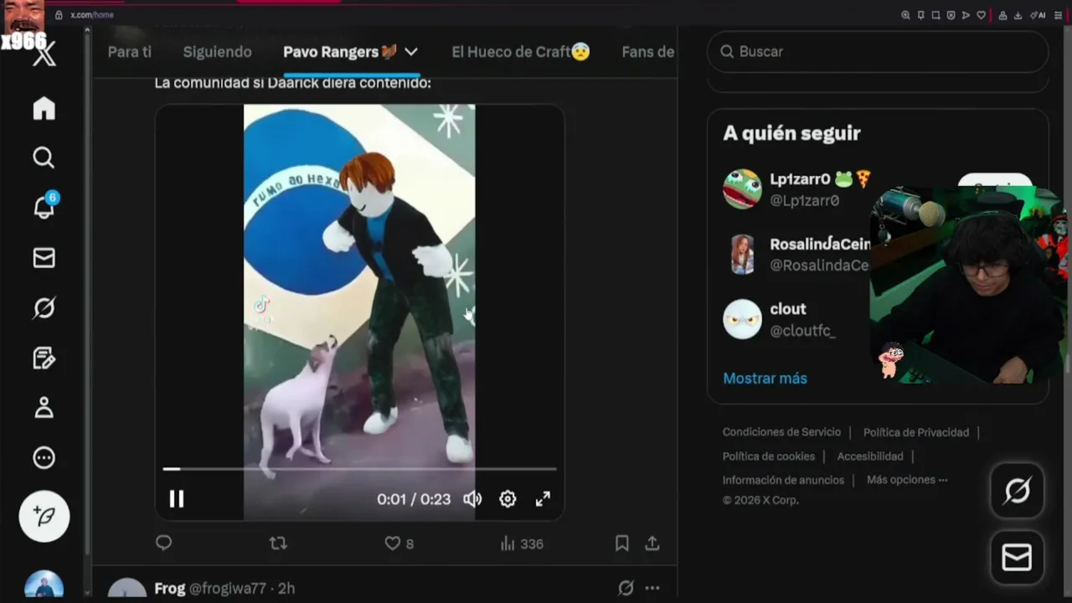Open floating Grok button at bottom right
This screenshot has height=603, width=1072.
1017,491
